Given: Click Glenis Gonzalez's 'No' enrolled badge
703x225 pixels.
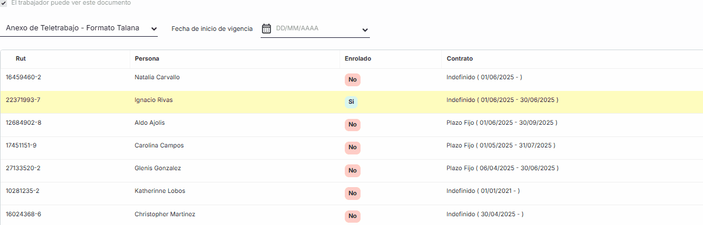Looking at the screenshot, I should pyautogui.click(x=352, y=170).
